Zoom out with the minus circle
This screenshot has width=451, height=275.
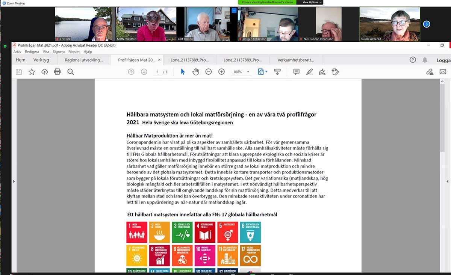click(209, 72)
